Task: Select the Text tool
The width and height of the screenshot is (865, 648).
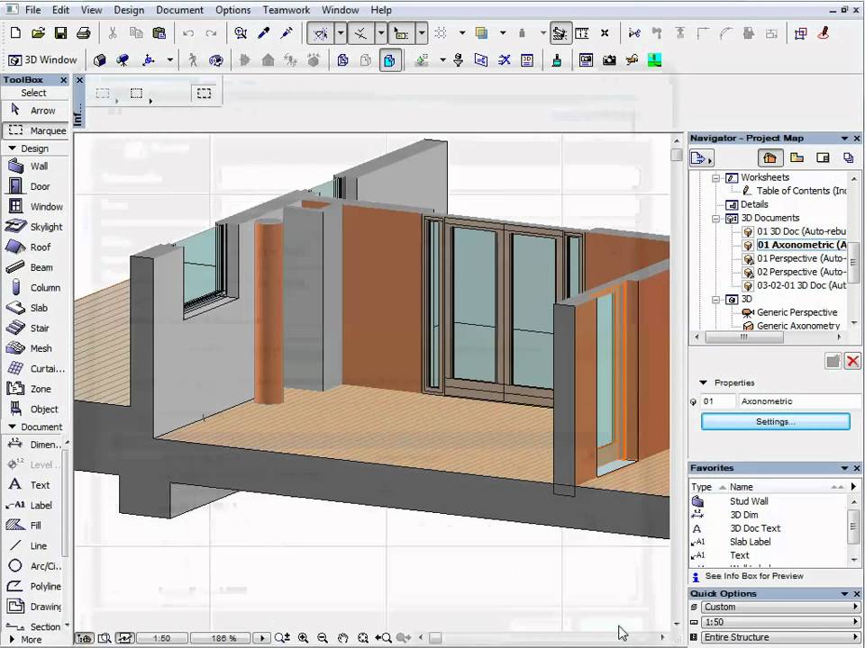Action: [x=33, y=485]
